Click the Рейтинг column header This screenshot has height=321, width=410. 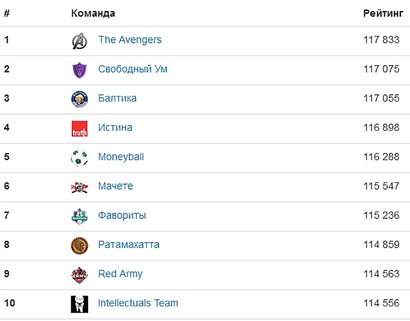pyautogui.click(x=383, y=13)
